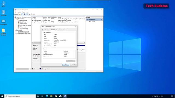Click the ENG language indicator in tray

pyautogui.click(x=162, y=96)
